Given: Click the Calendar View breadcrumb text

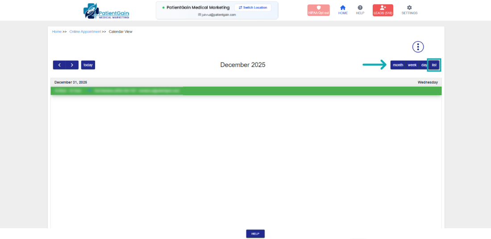Looking at the screenshot, I should [121, 32].
